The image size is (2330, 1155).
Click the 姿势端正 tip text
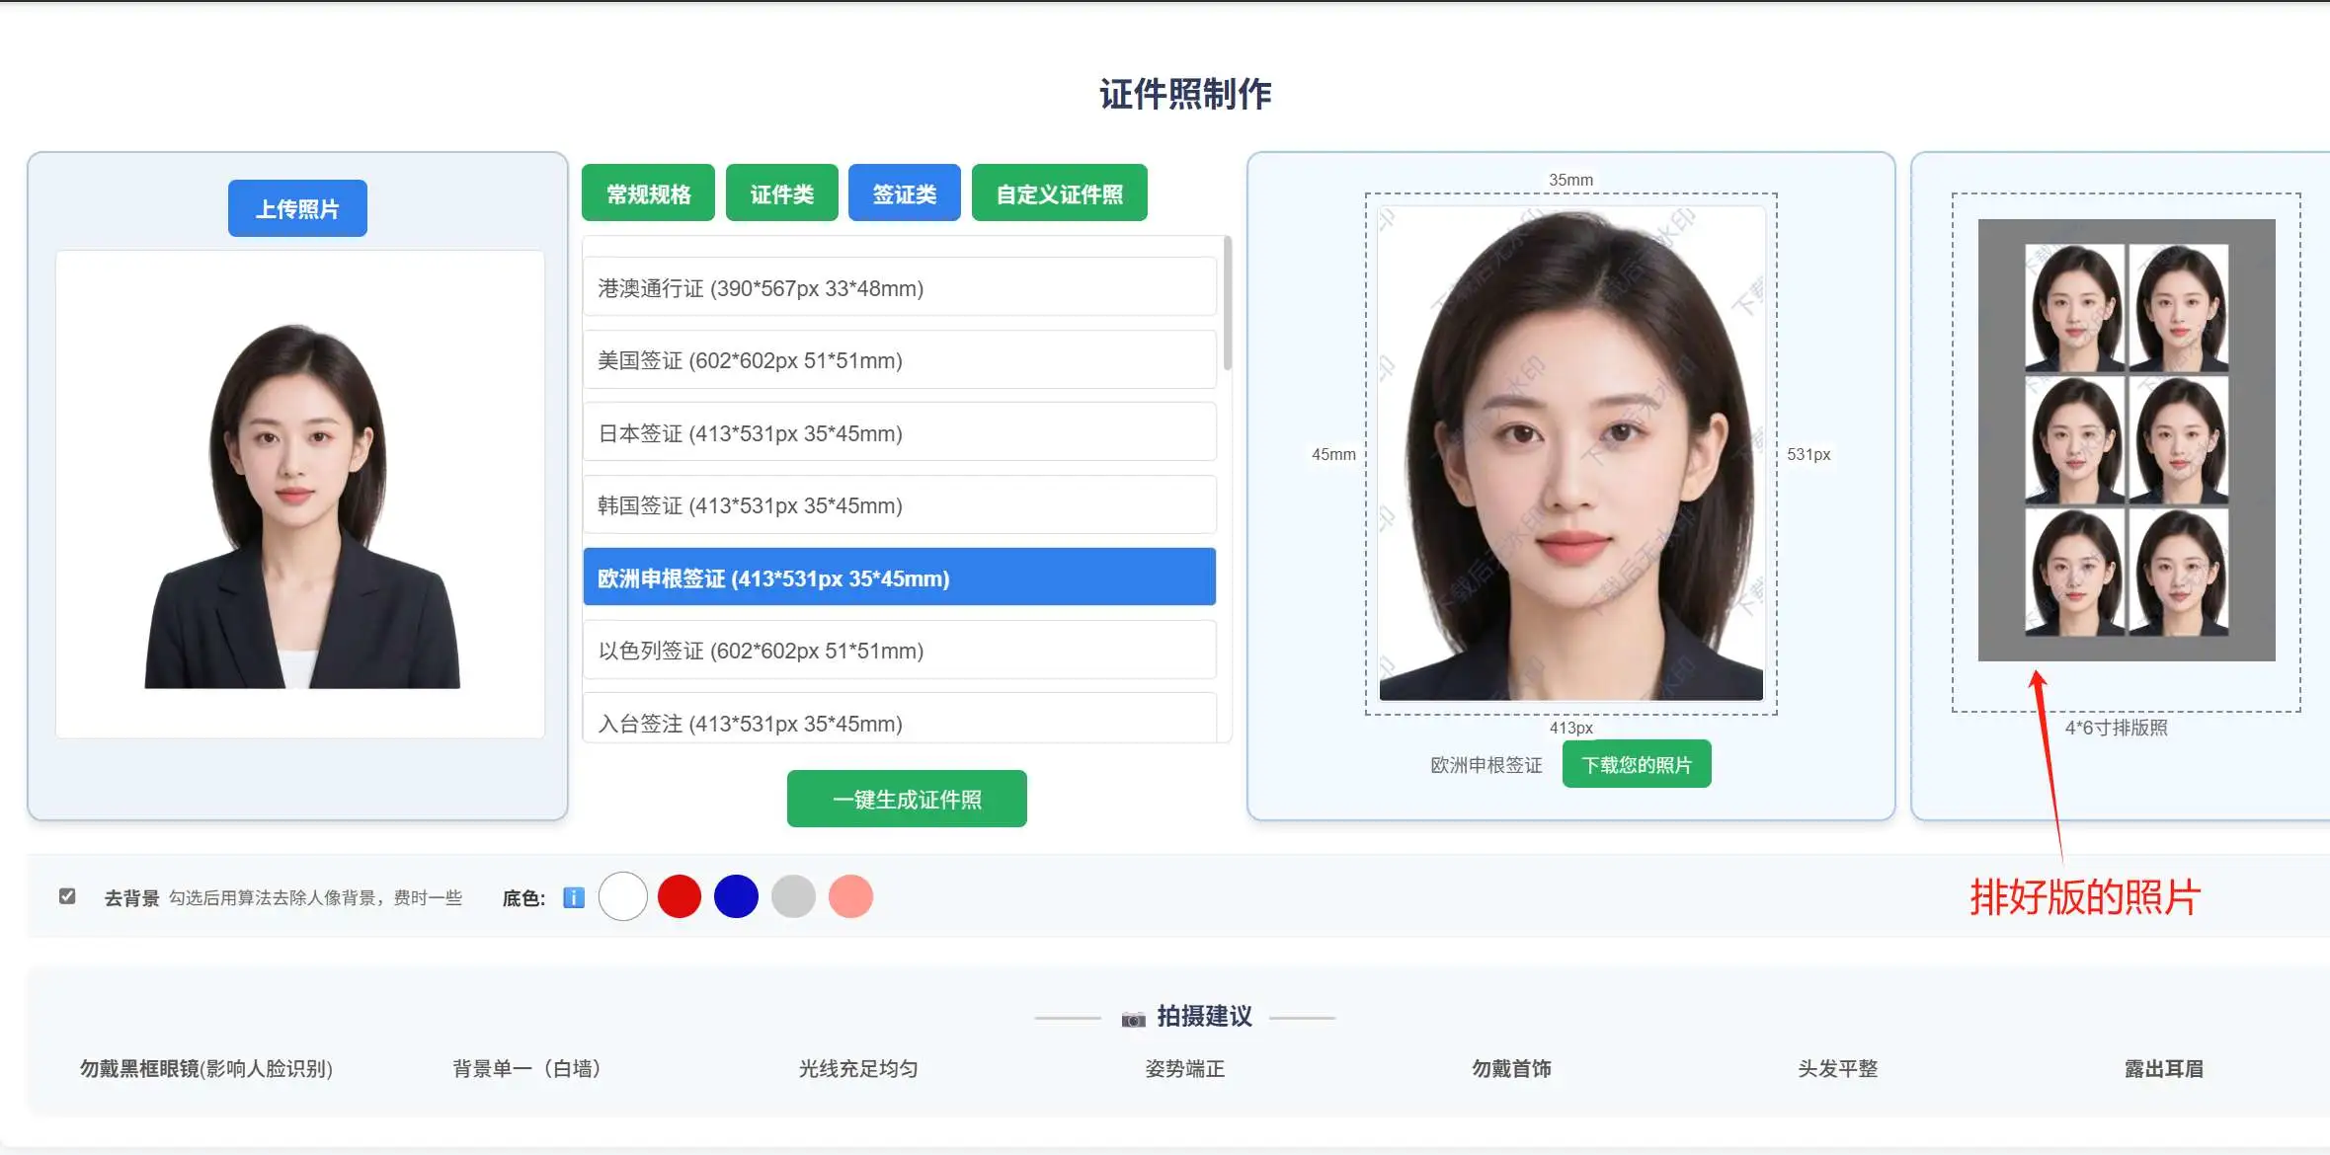tap(1184, 1068)
